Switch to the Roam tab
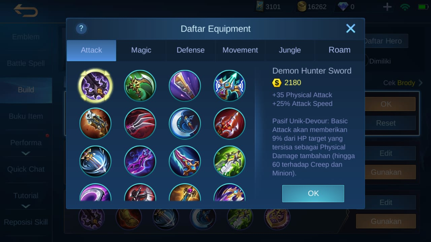This screenshot has width=431, height=242. pos(339,50)
